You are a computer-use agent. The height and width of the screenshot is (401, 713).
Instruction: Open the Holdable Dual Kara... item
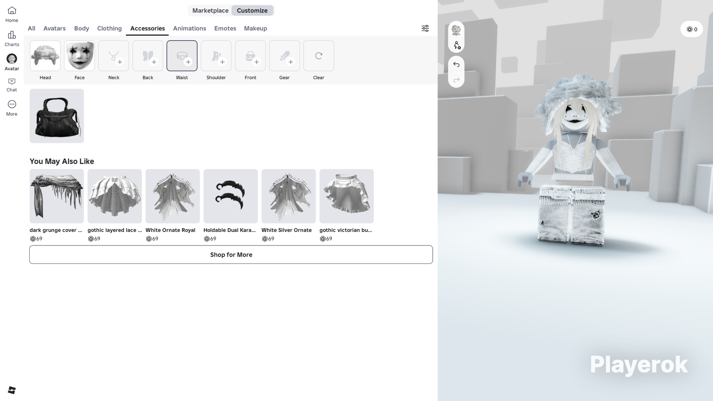[x=231, y=196]
